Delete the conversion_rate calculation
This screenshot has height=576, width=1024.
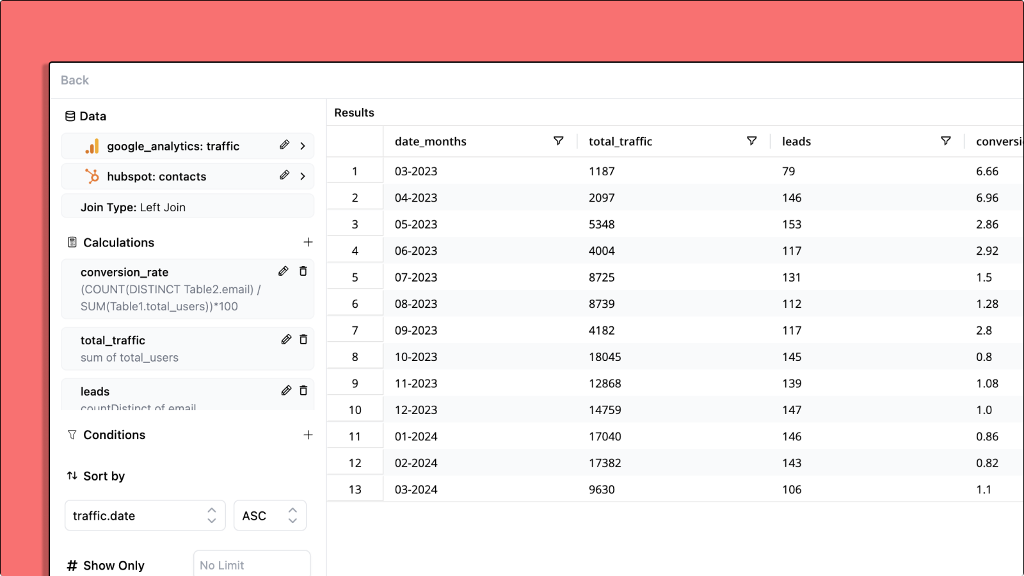point(303,271)
